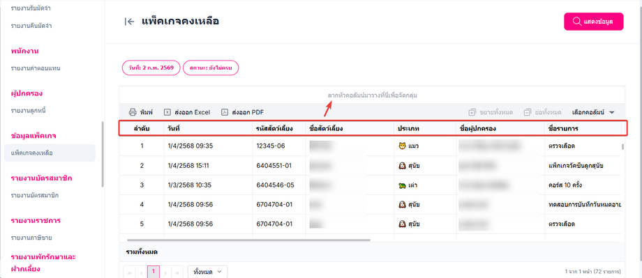Click cat icon in the แมว row
The image size is (642, 278).
(x=402, y=146)
